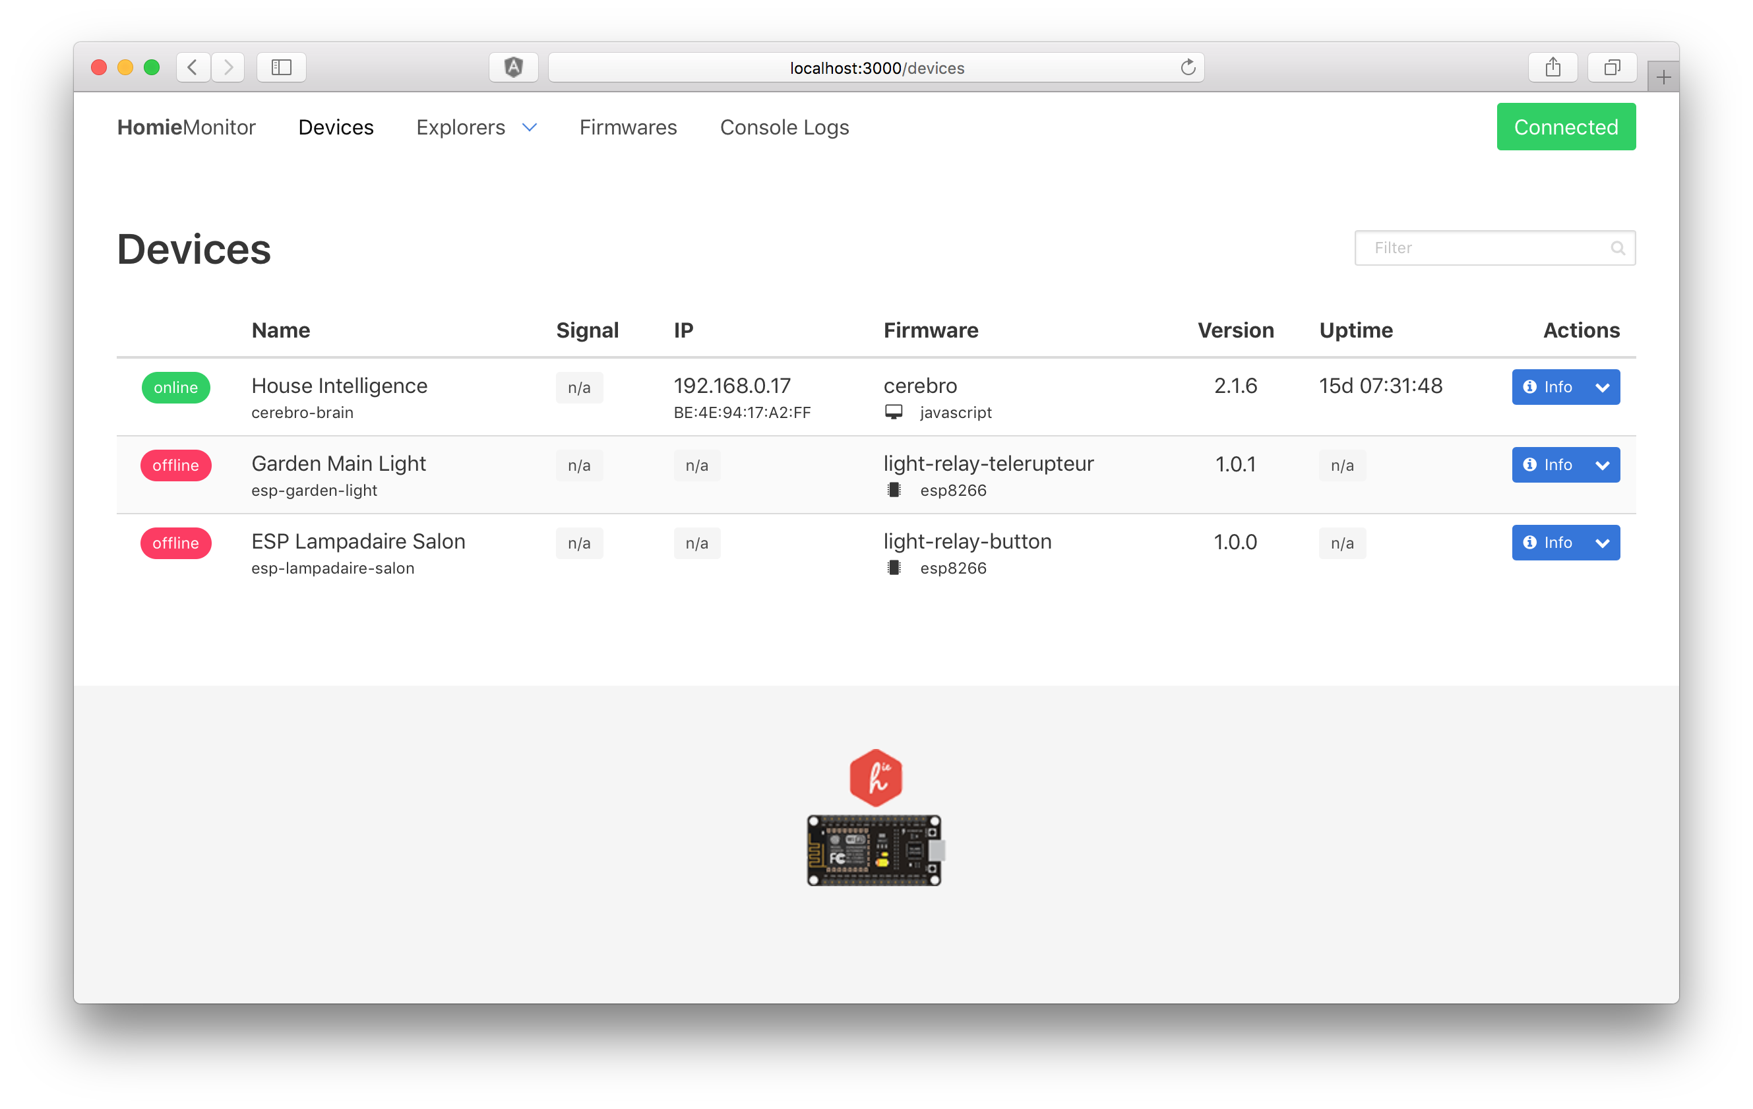Click the reload page icon
The image size is (1753, 1109).
pos(1187,68)
